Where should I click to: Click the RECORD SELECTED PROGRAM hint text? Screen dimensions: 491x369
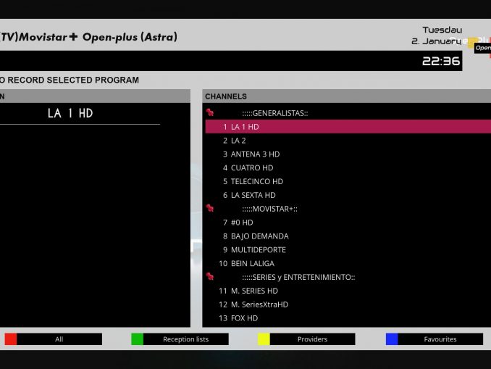tap(70, 80)
